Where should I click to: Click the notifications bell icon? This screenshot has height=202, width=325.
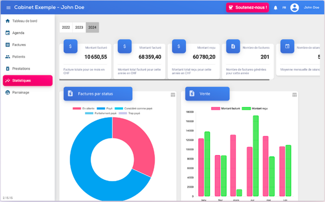point(275,8)
